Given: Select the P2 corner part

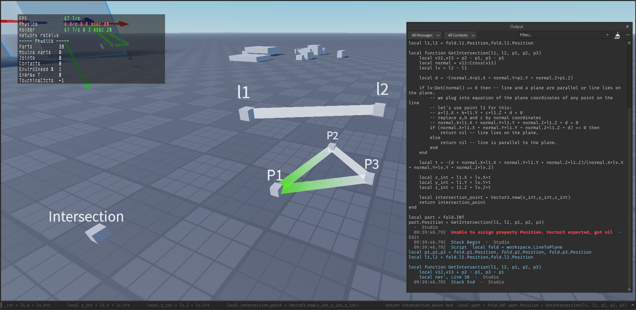Looking at the screenshot, I should (x=331, y=147).
